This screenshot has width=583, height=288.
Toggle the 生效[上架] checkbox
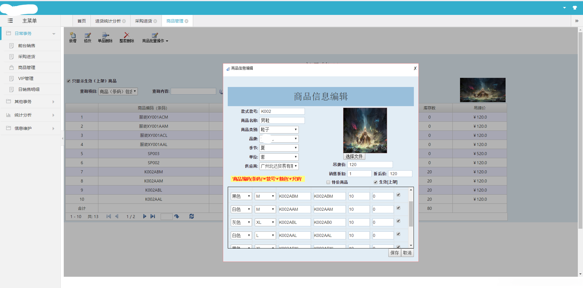point(376,182)
